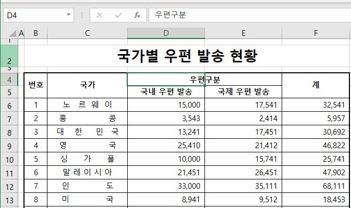Click cell with value 15,741
Image resolution: width=351 pixels, height=208 pixels.
244,159
